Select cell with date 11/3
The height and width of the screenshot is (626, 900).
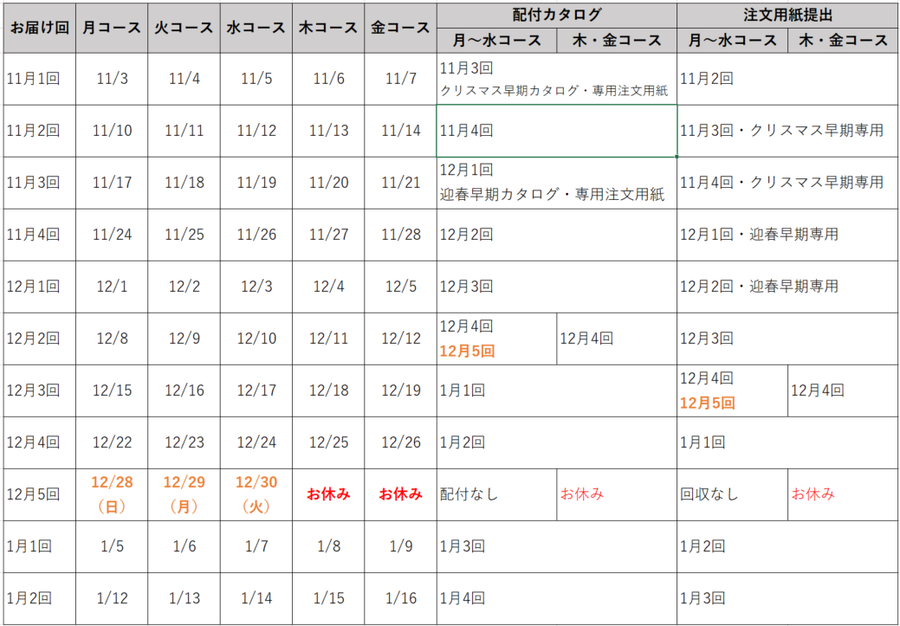[112, 79]
